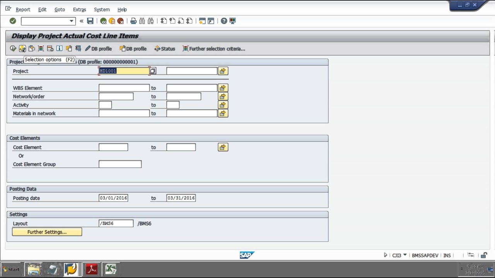Open multiple selection for Project

(223, 71)
